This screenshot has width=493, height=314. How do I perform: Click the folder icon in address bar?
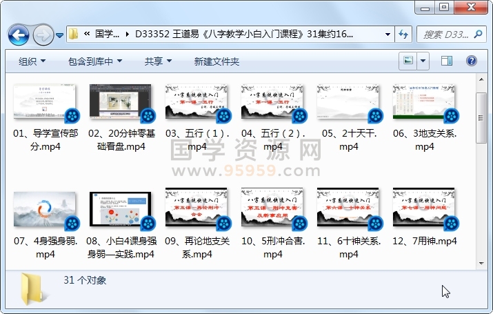pos(73,34)
